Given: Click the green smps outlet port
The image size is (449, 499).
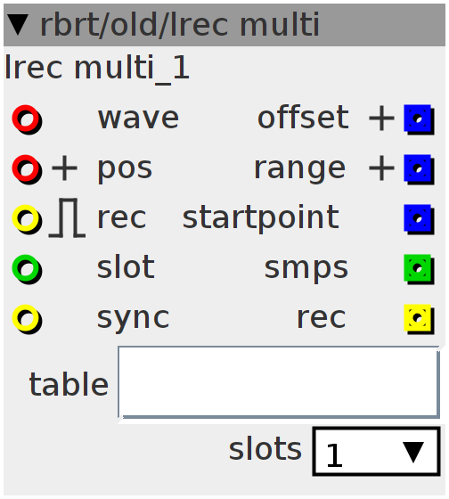Looking at the screenshot, I should [x=419, y=269].
